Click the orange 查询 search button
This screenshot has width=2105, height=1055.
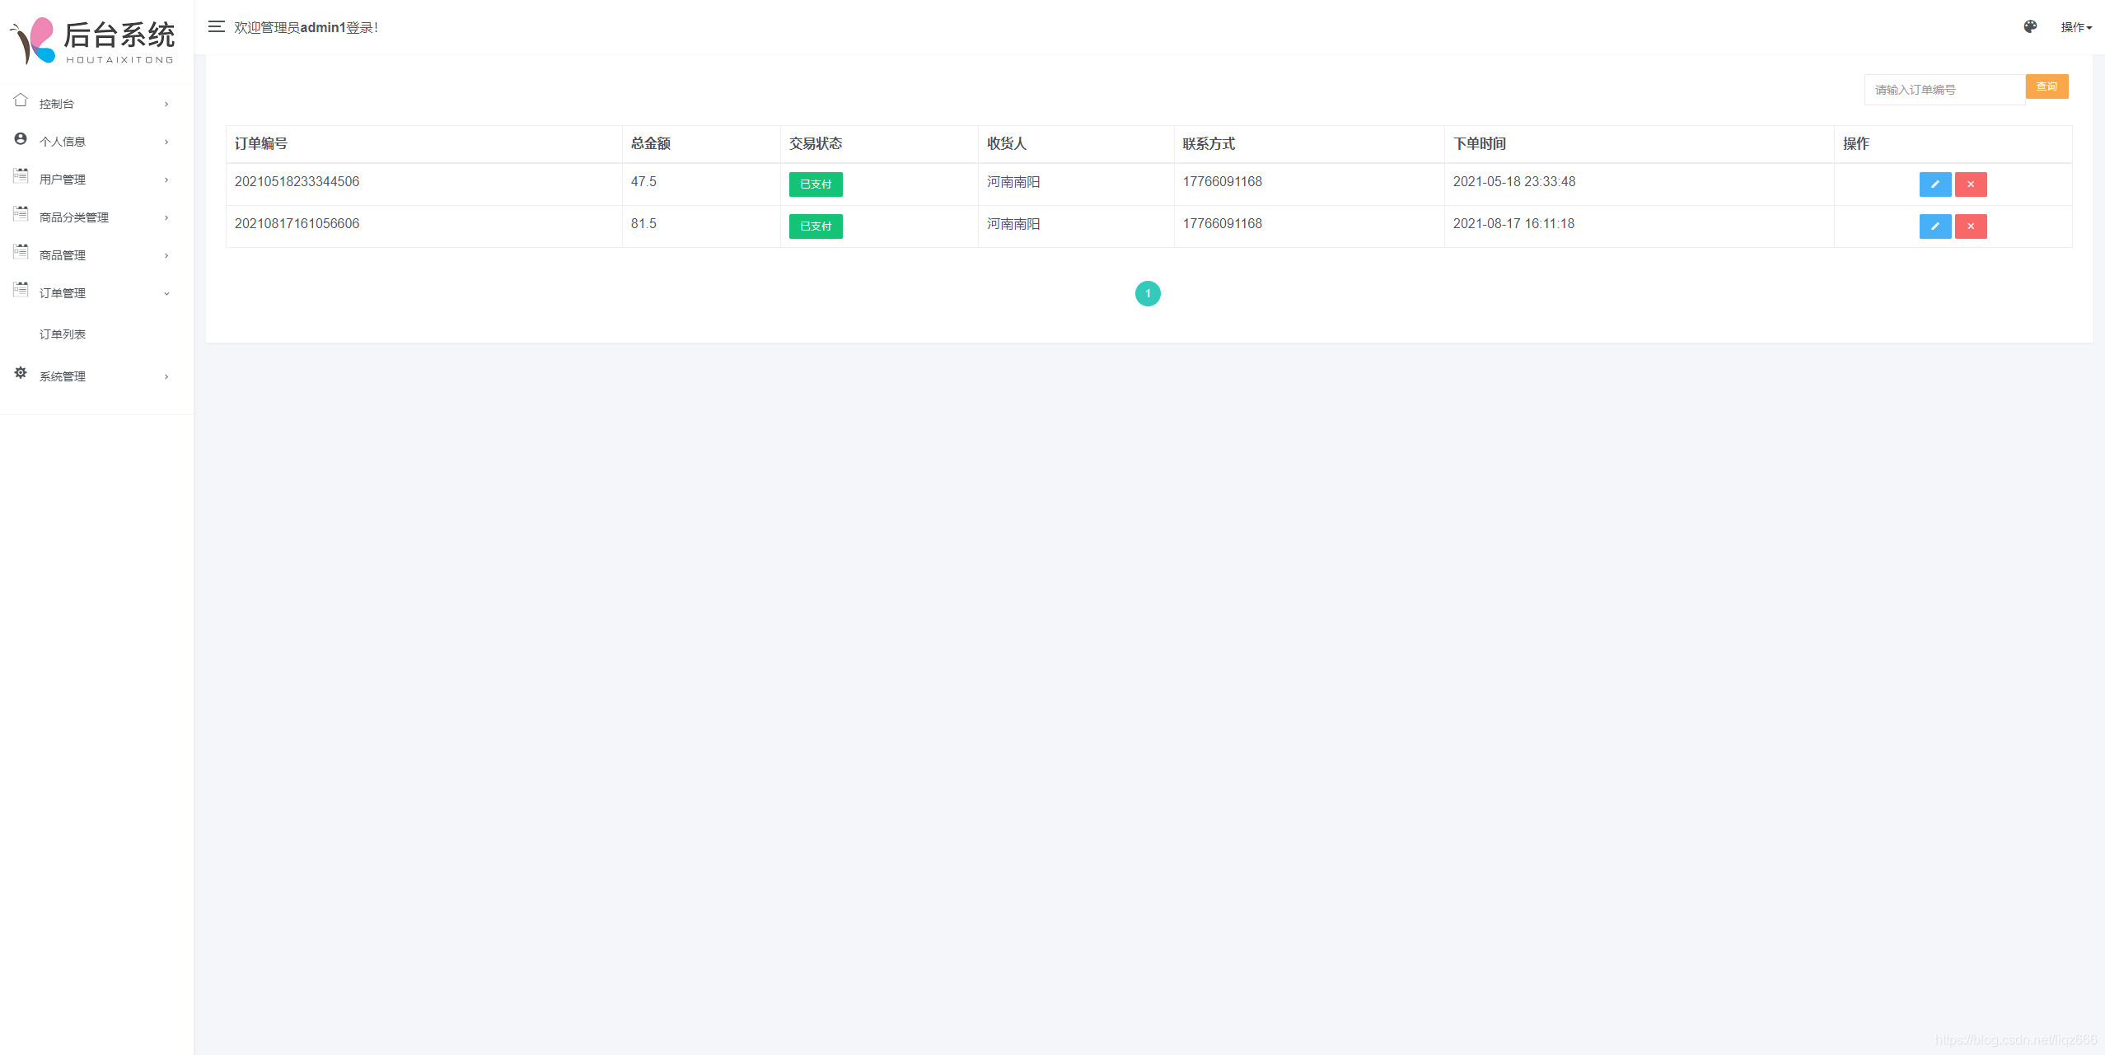point(2047,86)
